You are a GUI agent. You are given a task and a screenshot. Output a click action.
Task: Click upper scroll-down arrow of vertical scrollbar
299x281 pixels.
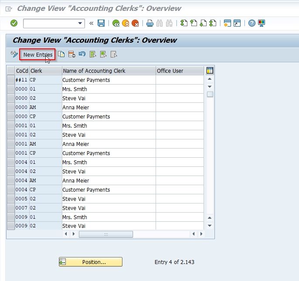[210, 87]
